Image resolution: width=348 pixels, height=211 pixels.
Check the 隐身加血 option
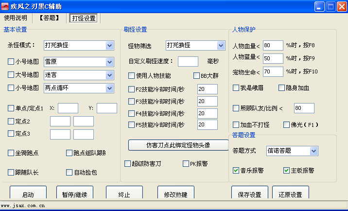282,88
